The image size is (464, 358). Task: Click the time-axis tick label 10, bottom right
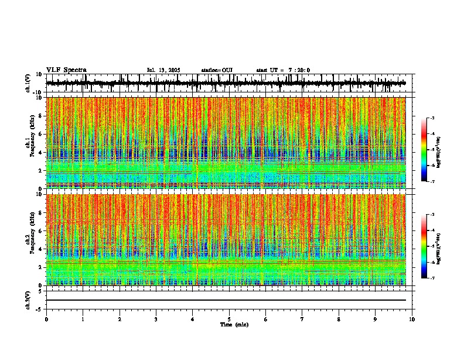[x=412, y=319]
